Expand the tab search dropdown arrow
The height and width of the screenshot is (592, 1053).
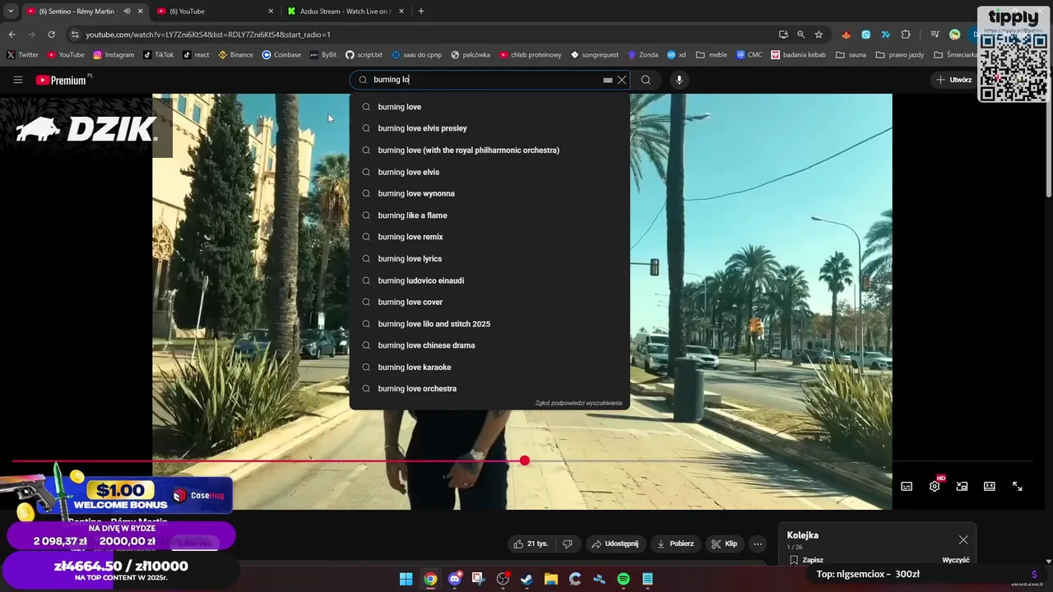[x=11, y=12]
